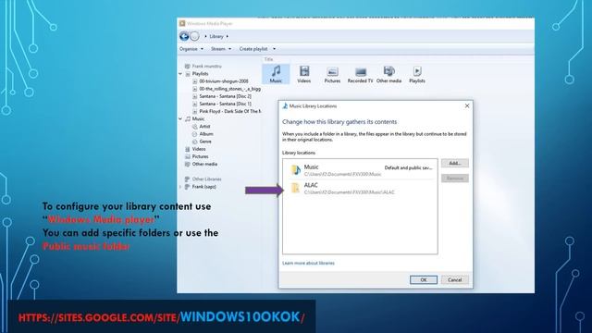Image resolution: width=592 pixels, height=333 pixels.
Task: Click the Library breadcrumb dropdown arrow
Action: pyautogui.click(x=227, y=37)
